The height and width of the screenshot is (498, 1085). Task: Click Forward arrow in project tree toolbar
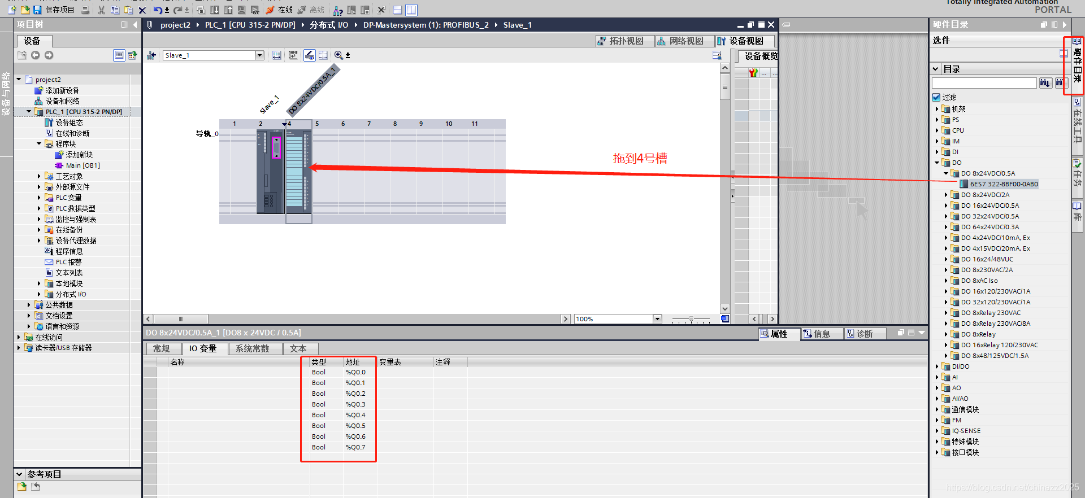click(49, 55)
